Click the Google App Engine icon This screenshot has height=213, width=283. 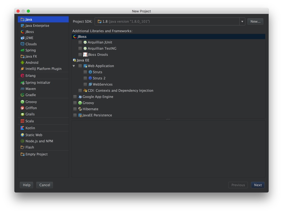pyautogui.click(x=80, y=97)
